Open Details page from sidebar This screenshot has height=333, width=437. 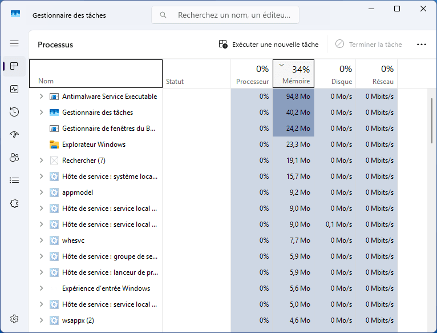tap(14, 180)
